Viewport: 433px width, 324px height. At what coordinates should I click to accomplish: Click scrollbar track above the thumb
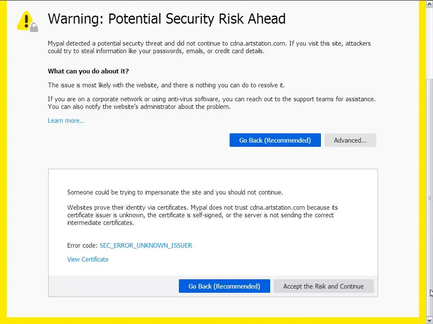[x=429, y=42]
